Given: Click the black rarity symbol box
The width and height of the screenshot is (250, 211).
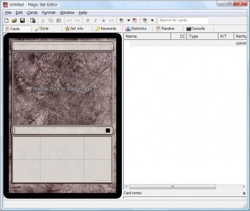Looking at the screenshot, I should tap(108, 131).
